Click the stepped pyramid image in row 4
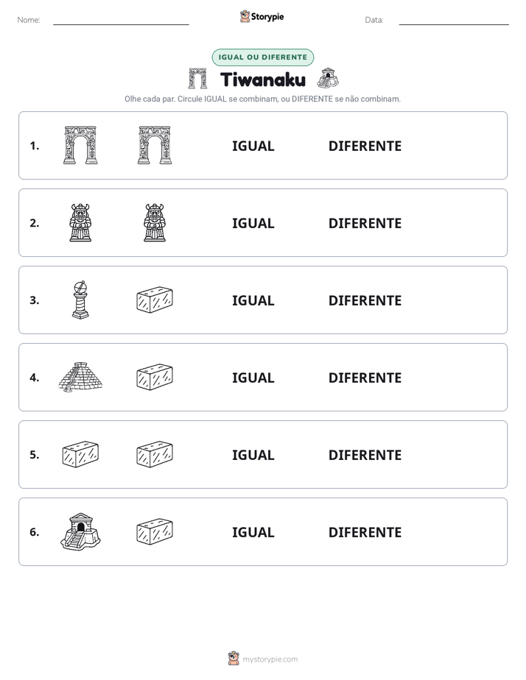526x680 pixels. point(80,377)
